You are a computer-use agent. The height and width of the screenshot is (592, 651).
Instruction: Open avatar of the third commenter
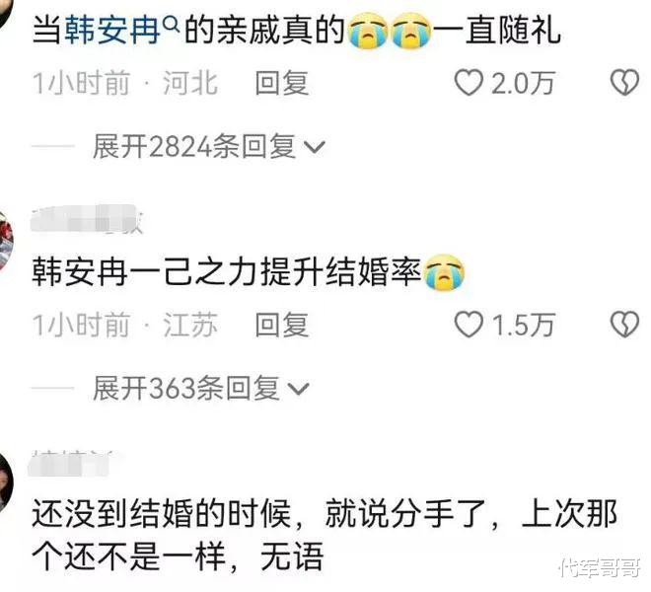(6, 483)
